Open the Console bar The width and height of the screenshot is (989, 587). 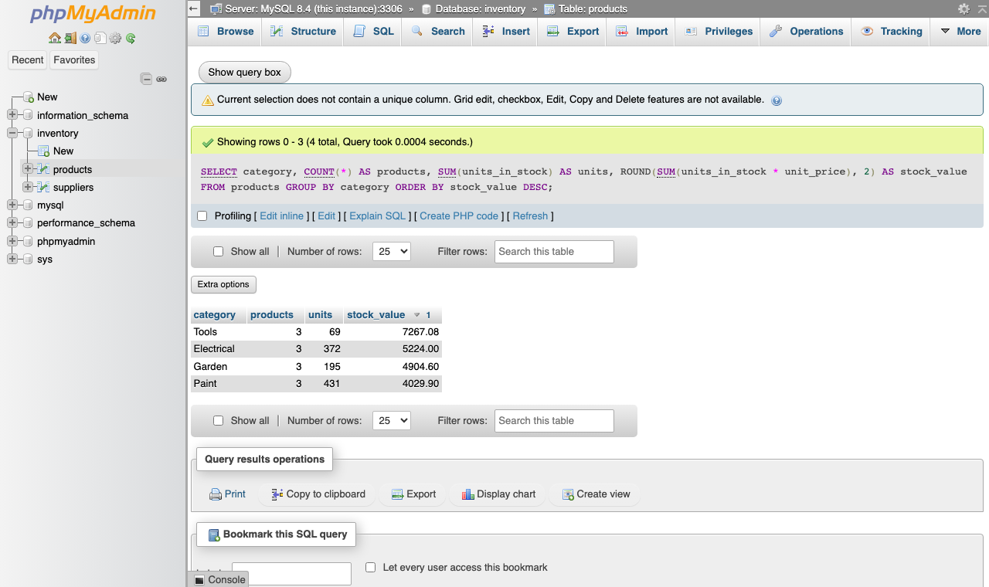click(x=219, y=579)
